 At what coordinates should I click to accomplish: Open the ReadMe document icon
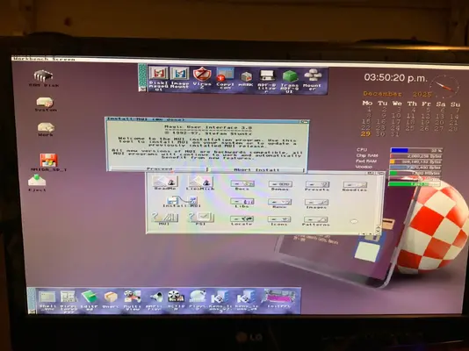pos(165,183)
